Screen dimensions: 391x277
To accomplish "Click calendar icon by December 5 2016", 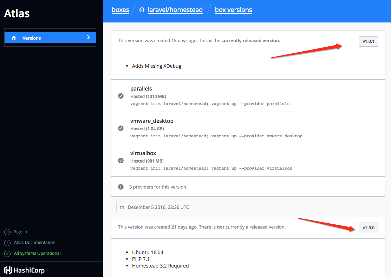I will pyautogui.click(x=122, y=207).
